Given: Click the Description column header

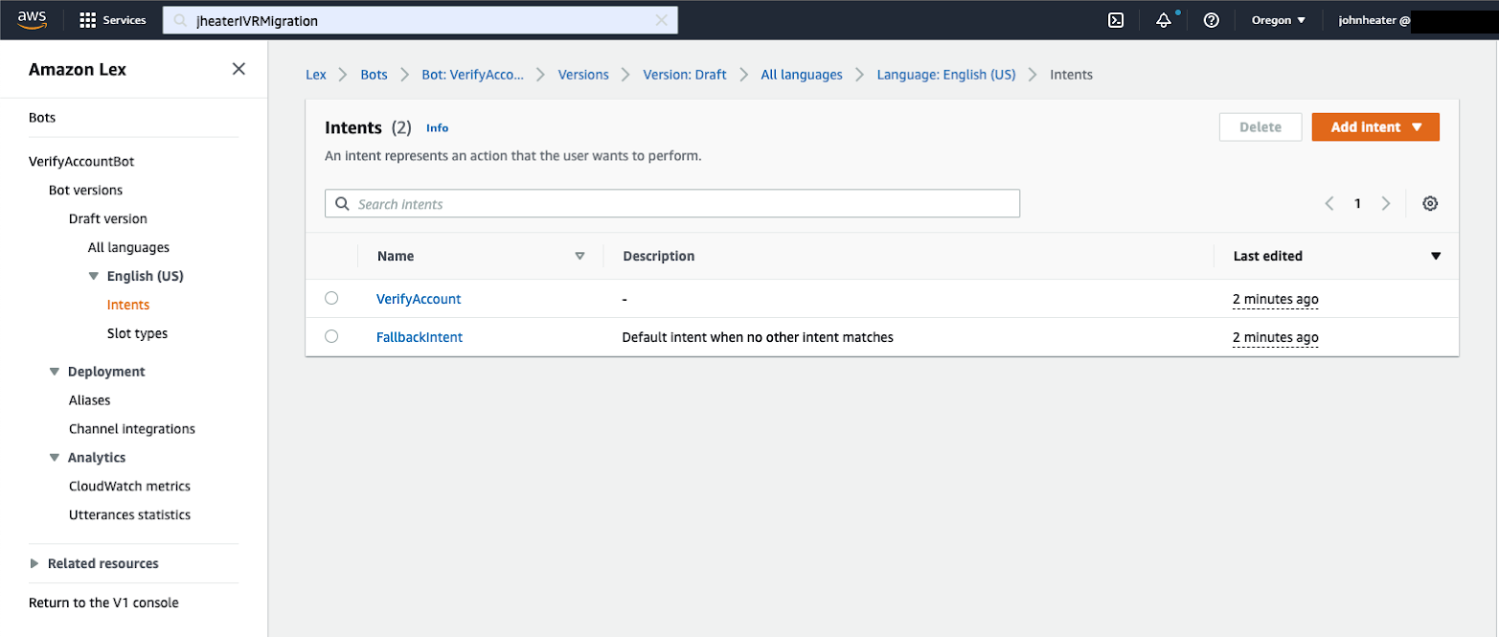Looking at the screenshot, I should [659, 256].
